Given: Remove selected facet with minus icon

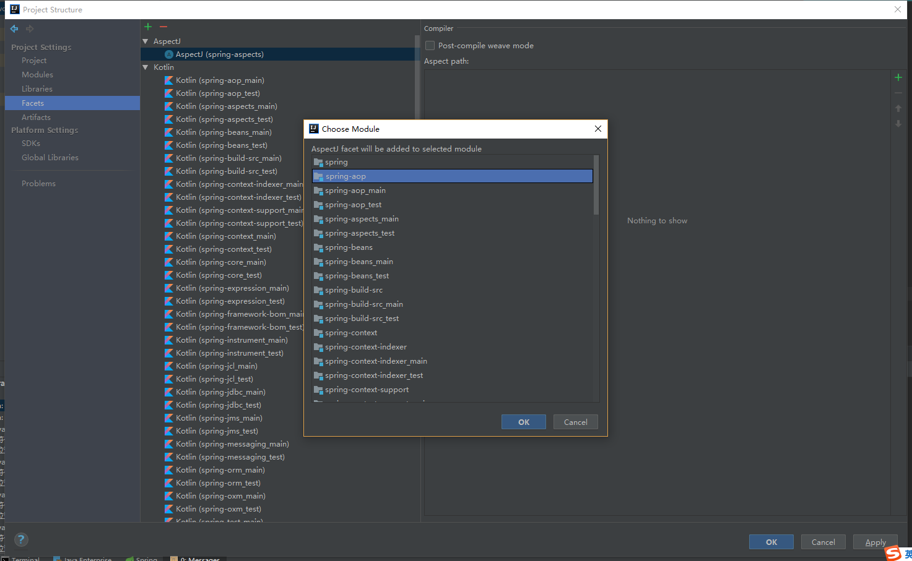Looking at the screenshot, I should click(x=163, y=27).
